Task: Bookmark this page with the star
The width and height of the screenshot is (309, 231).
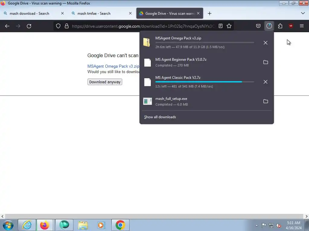Action: click(x=229, y=26)
